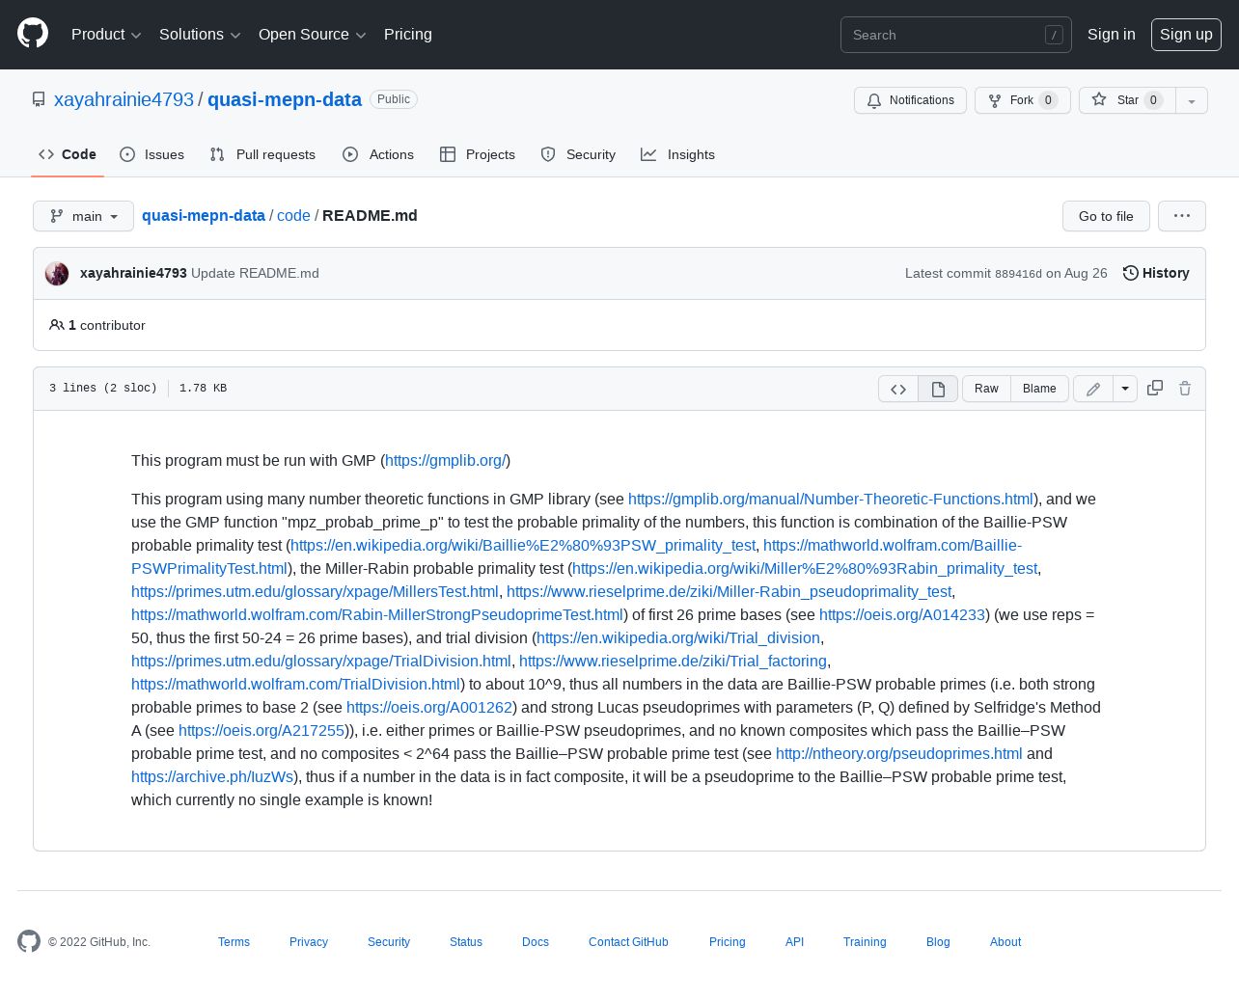Open Notifications with the bell button
1239x1001 pixels.
tap(910, 100)
